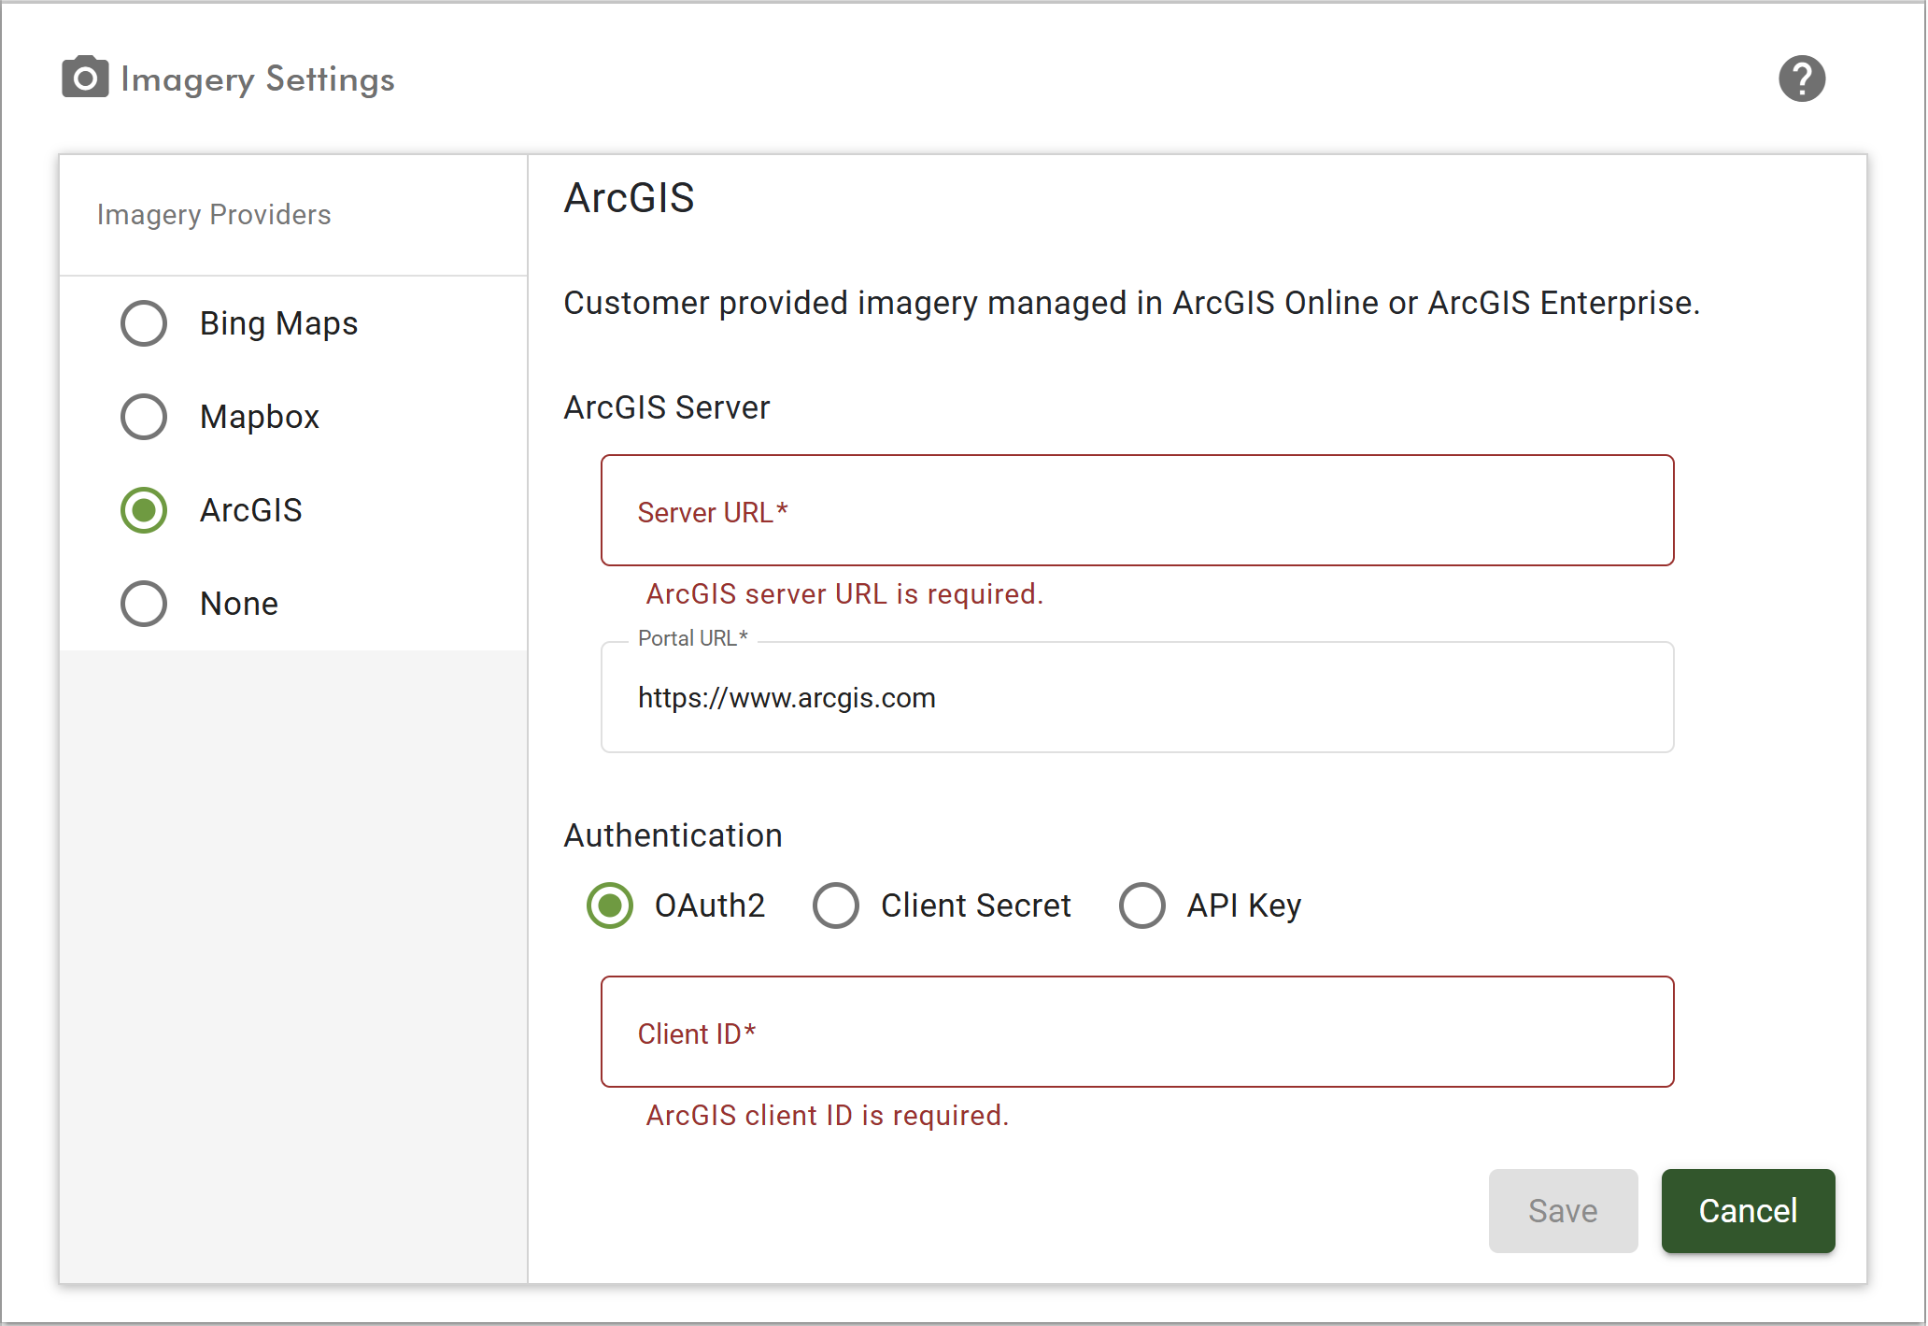The height and width of the screenshot is (1326, 1928).
Task: Click the camera icon beside Imagery Settings
Action: pos(85,78)
